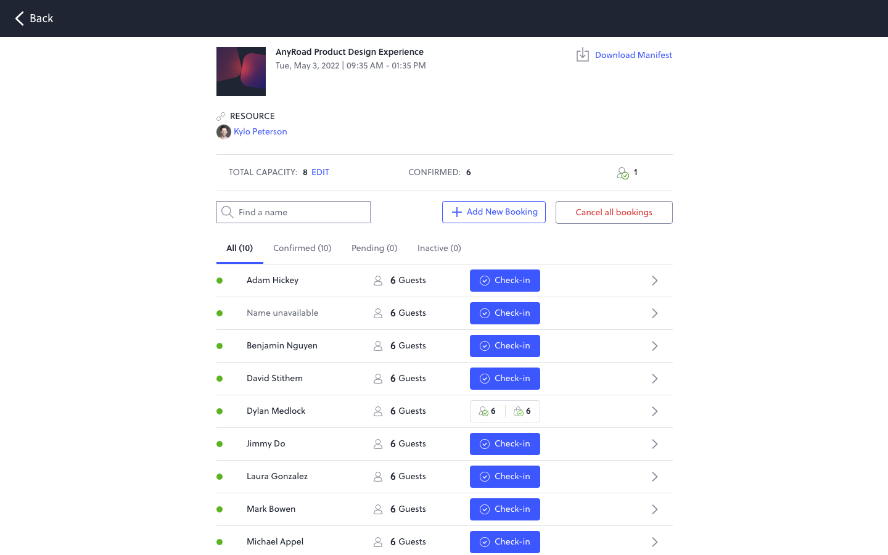Viewport: 888px width, 555px height.
Task: Expand booking details for Benjamin Nguyen
Action: [655, 345]
